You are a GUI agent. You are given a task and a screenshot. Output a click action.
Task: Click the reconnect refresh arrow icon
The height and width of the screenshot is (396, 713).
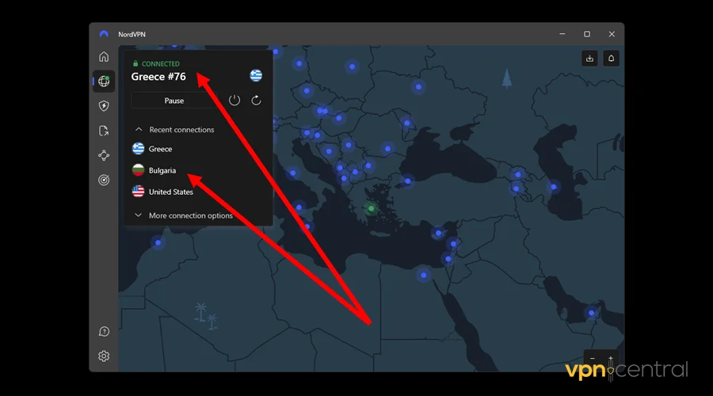coord(256,101)
